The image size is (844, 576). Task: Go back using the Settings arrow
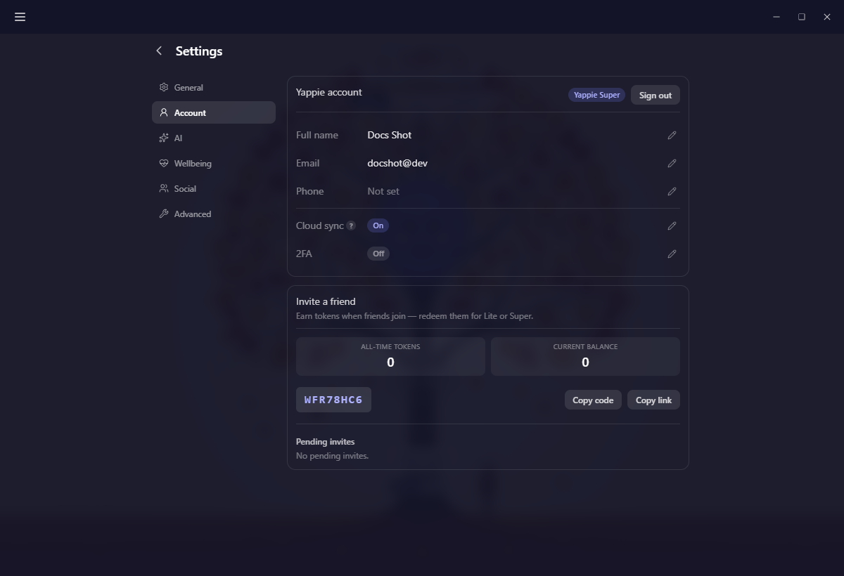pyautogui.click(x=159, y=51)
